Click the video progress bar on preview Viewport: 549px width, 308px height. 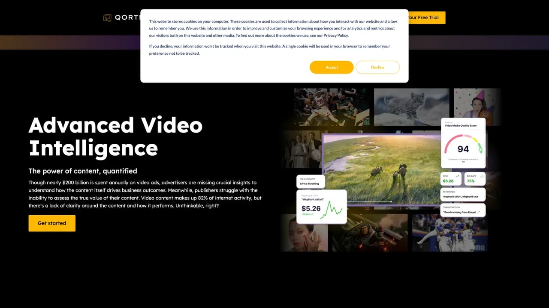[370, 201]
